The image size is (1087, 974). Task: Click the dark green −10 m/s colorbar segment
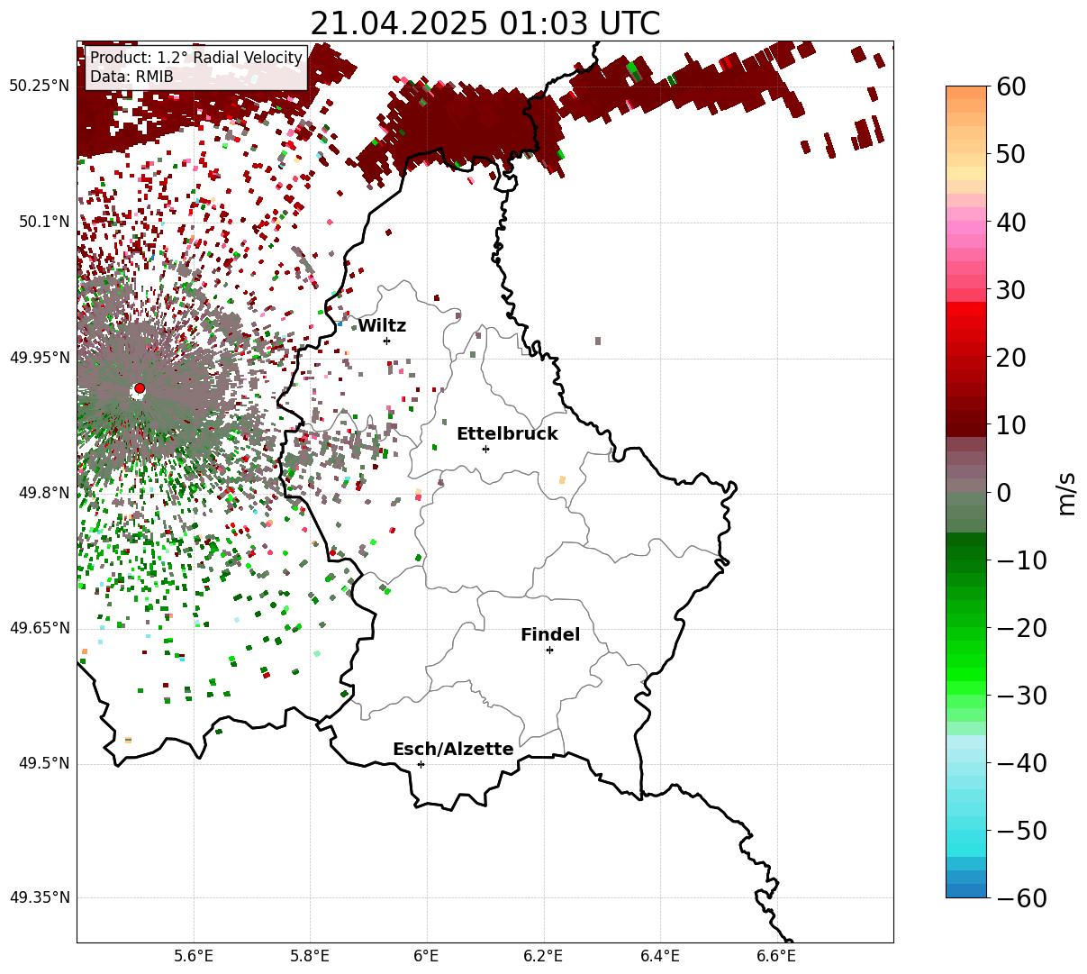pos(966,552)
